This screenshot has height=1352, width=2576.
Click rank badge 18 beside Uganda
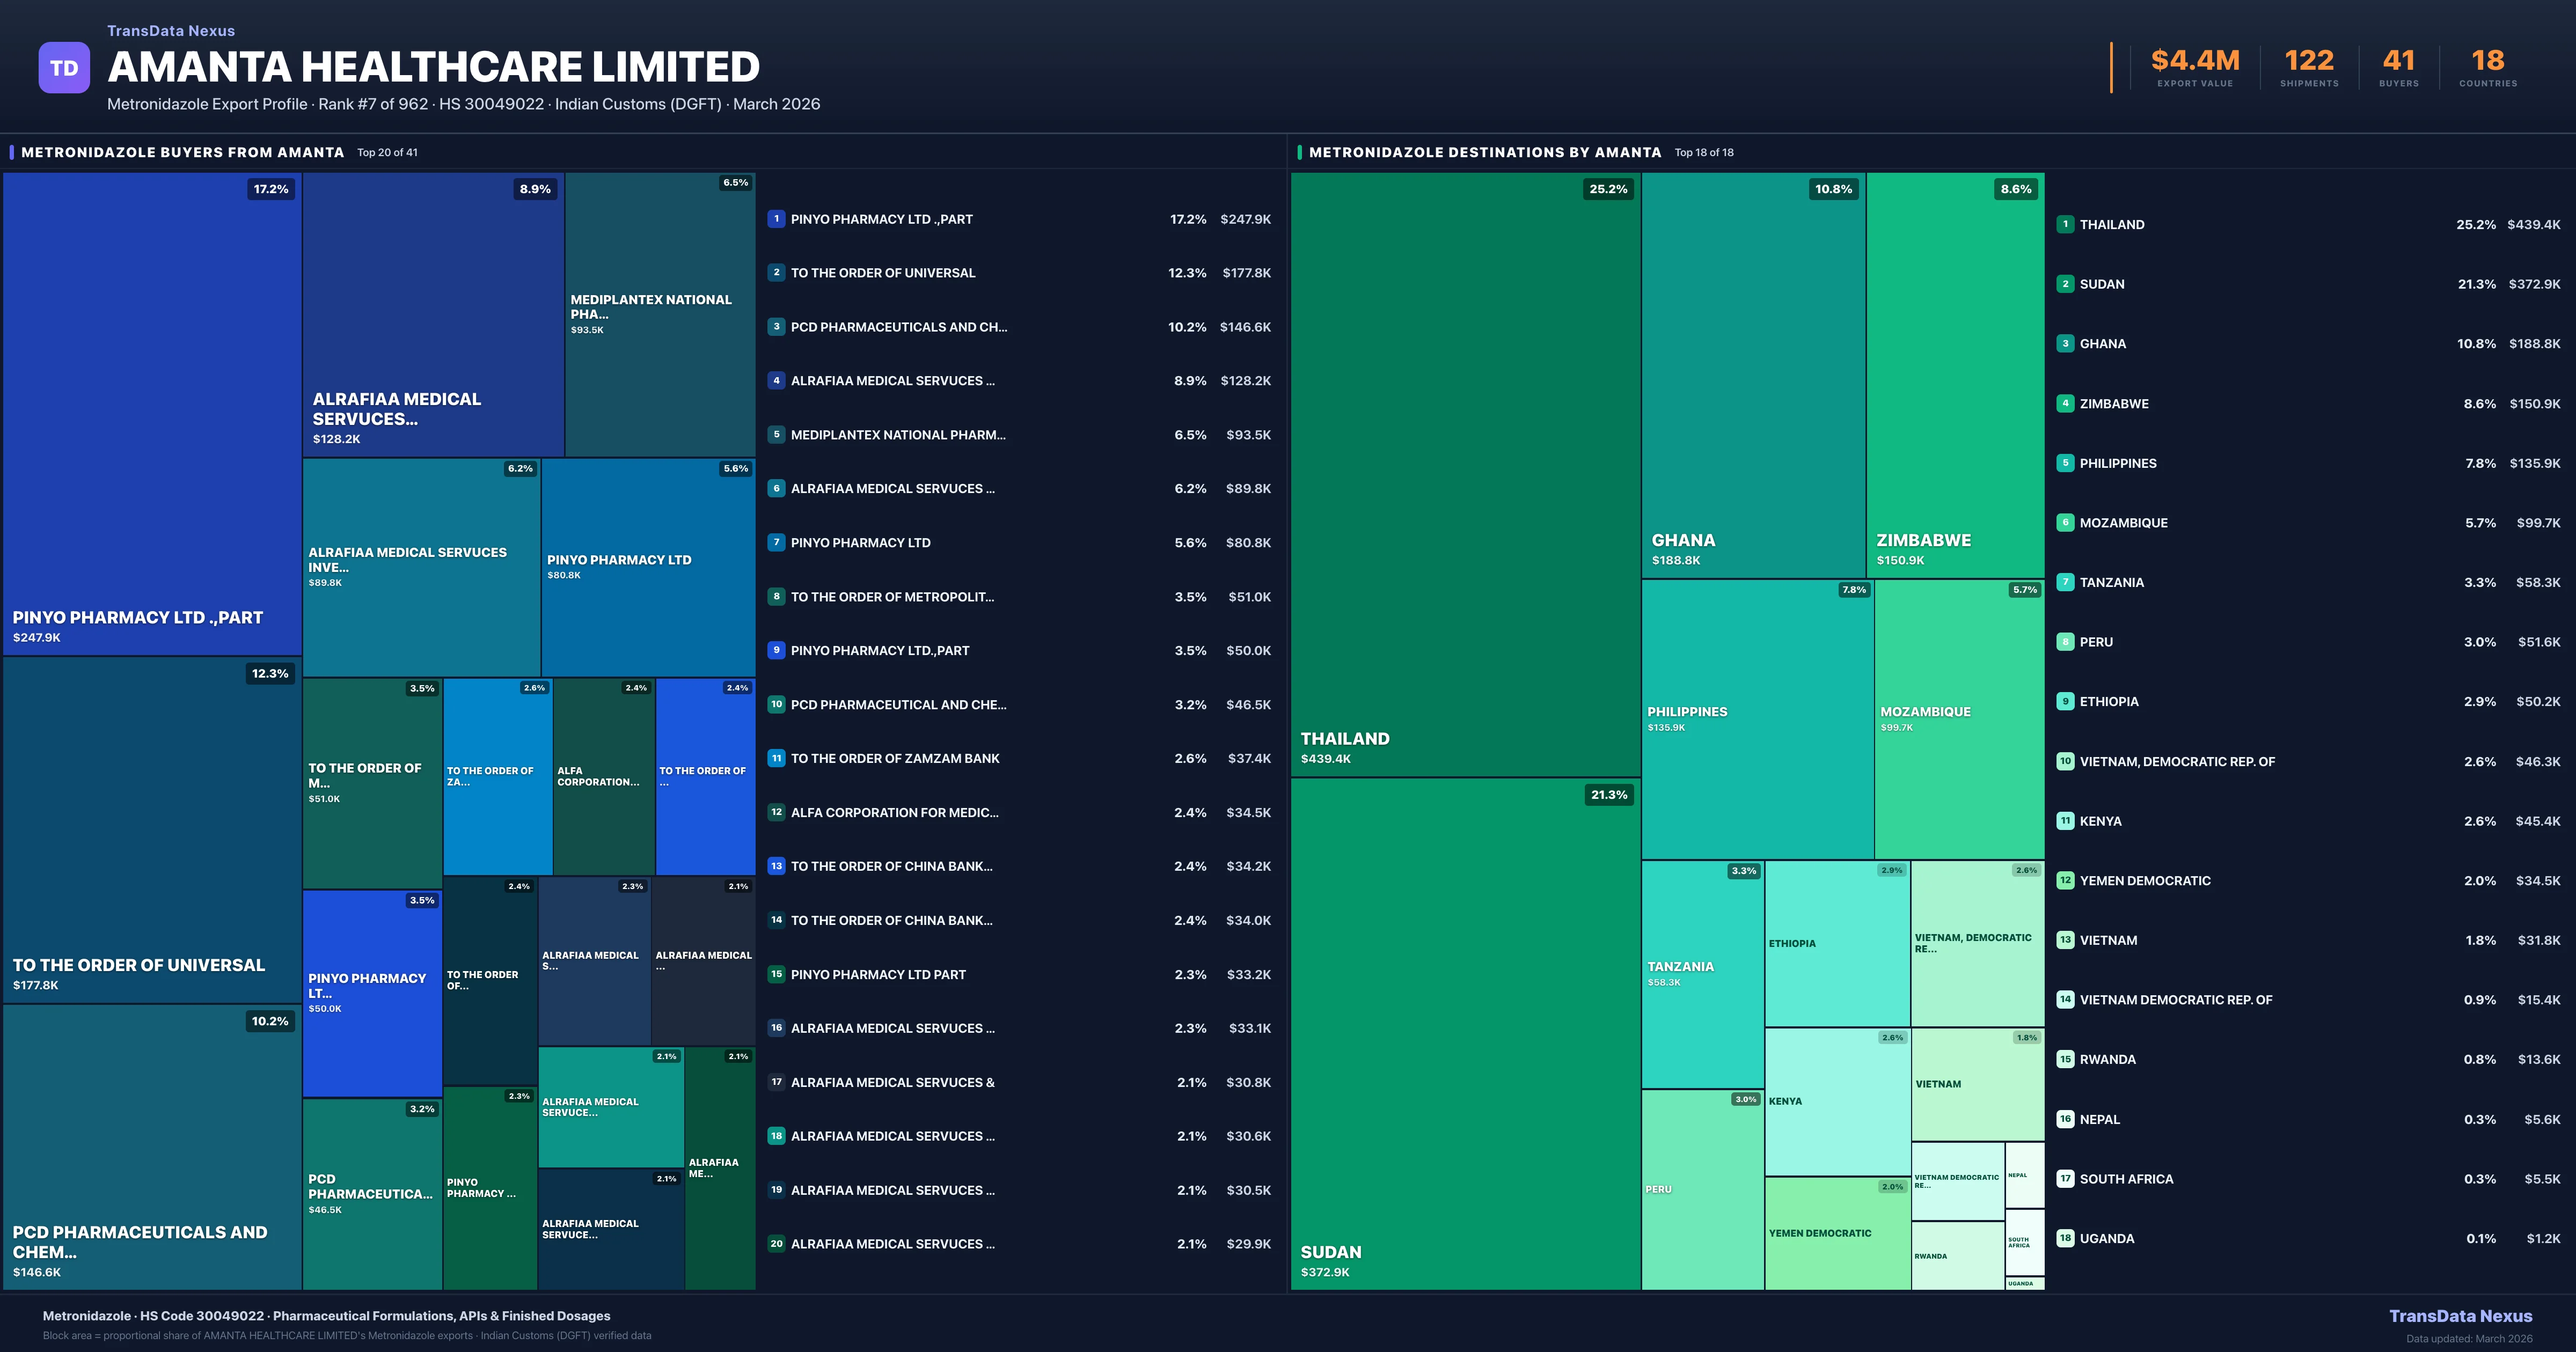click(2065, 1238)
